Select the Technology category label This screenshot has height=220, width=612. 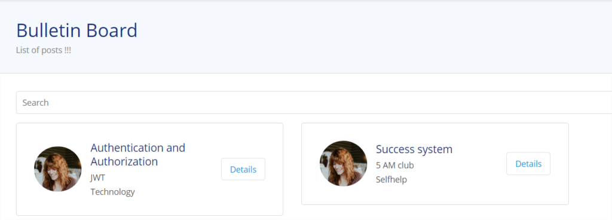pyautogui.click(x=112, y=192)
